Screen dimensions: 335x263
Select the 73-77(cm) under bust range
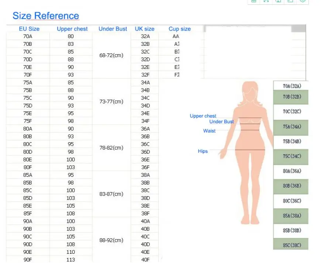click(111, 101)
